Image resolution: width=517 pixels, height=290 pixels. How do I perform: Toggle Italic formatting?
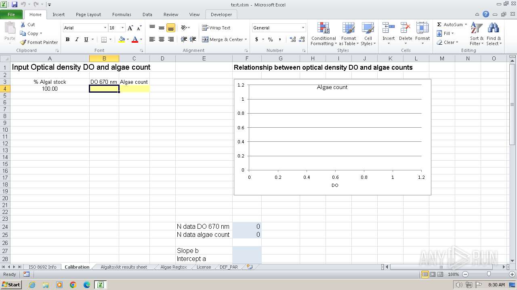point(77,39)
